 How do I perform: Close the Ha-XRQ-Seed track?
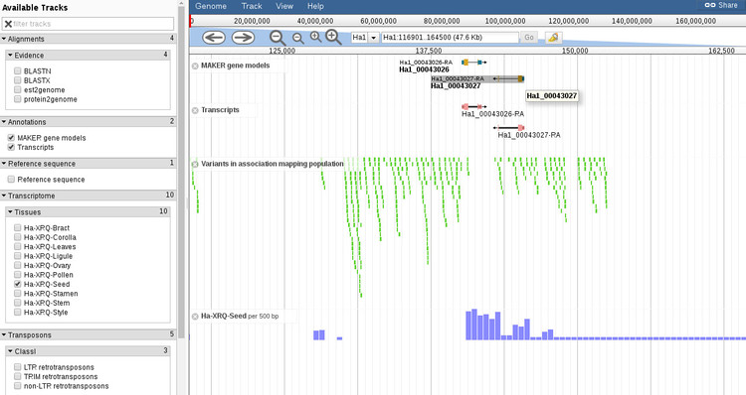[195, 317]
